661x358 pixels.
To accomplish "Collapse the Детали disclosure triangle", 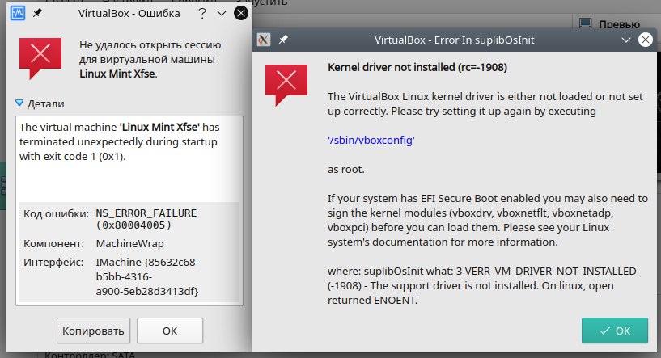I will click(x=19, y=103).
